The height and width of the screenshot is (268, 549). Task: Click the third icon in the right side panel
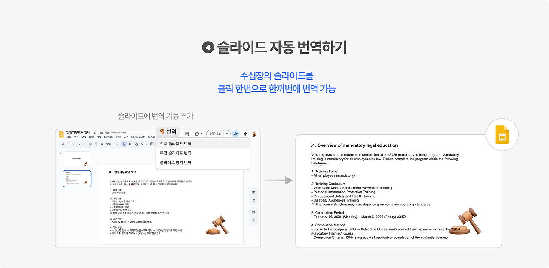click(x=253, y=212)
